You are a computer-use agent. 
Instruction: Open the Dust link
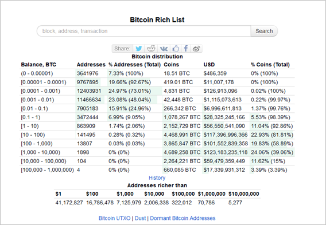pos(140,218)
